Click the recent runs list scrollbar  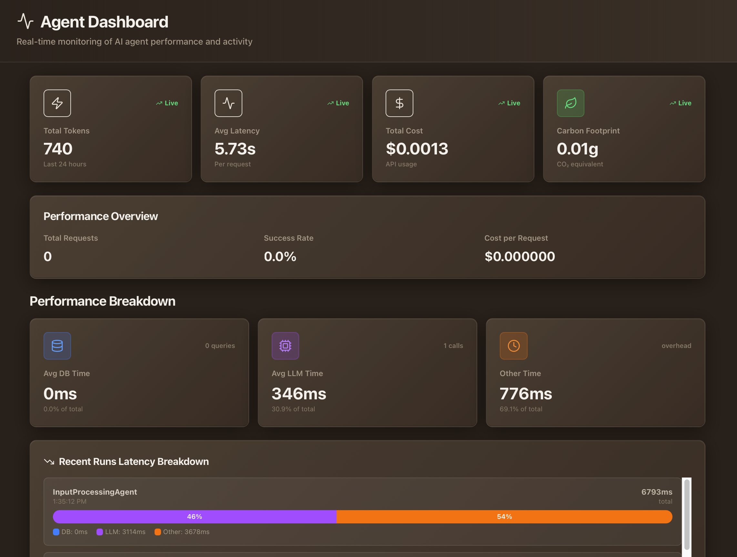click(687, 514)
